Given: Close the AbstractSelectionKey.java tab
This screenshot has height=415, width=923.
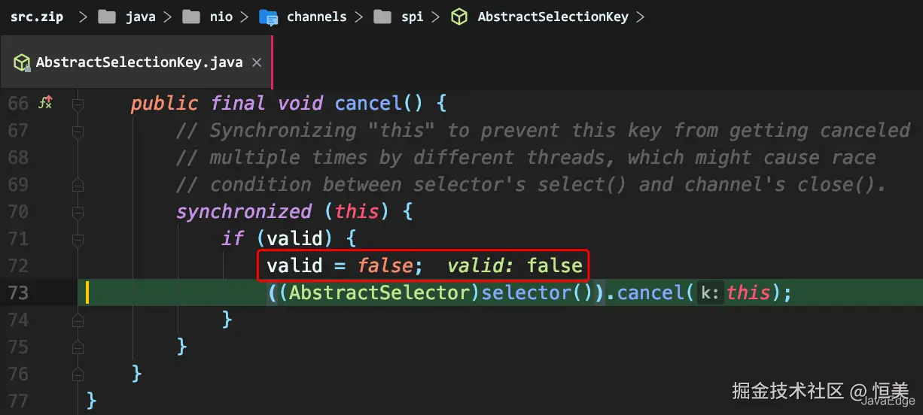Looking at the screenshot, I should point(256,62).
